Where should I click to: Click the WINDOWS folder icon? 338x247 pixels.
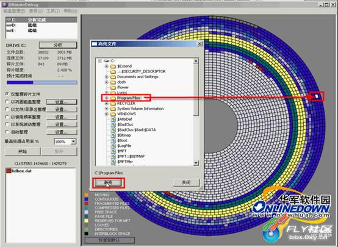tap(113, 114)
